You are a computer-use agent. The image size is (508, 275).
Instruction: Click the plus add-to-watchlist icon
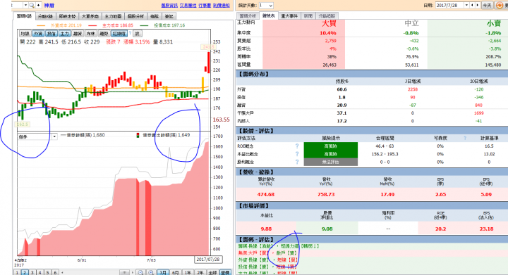[39, 5]
